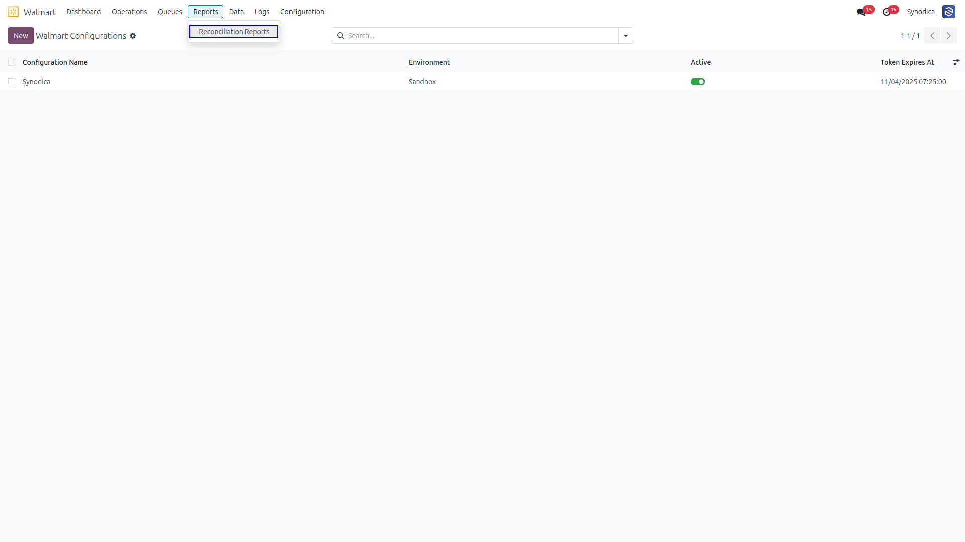
Task: Click the Walmart app logo icon
Action: click(13, 12)
